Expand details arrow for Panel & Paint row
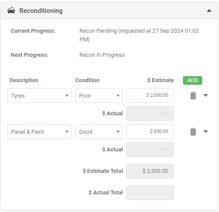Screen dimensions: 219x212 click(206, 132)
